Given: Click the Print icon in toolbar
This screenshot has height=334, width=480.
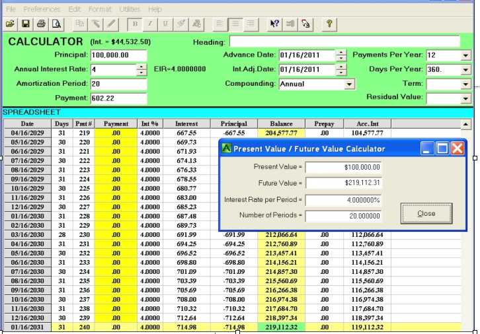Looking at the screenshot, I should [41, 24].
